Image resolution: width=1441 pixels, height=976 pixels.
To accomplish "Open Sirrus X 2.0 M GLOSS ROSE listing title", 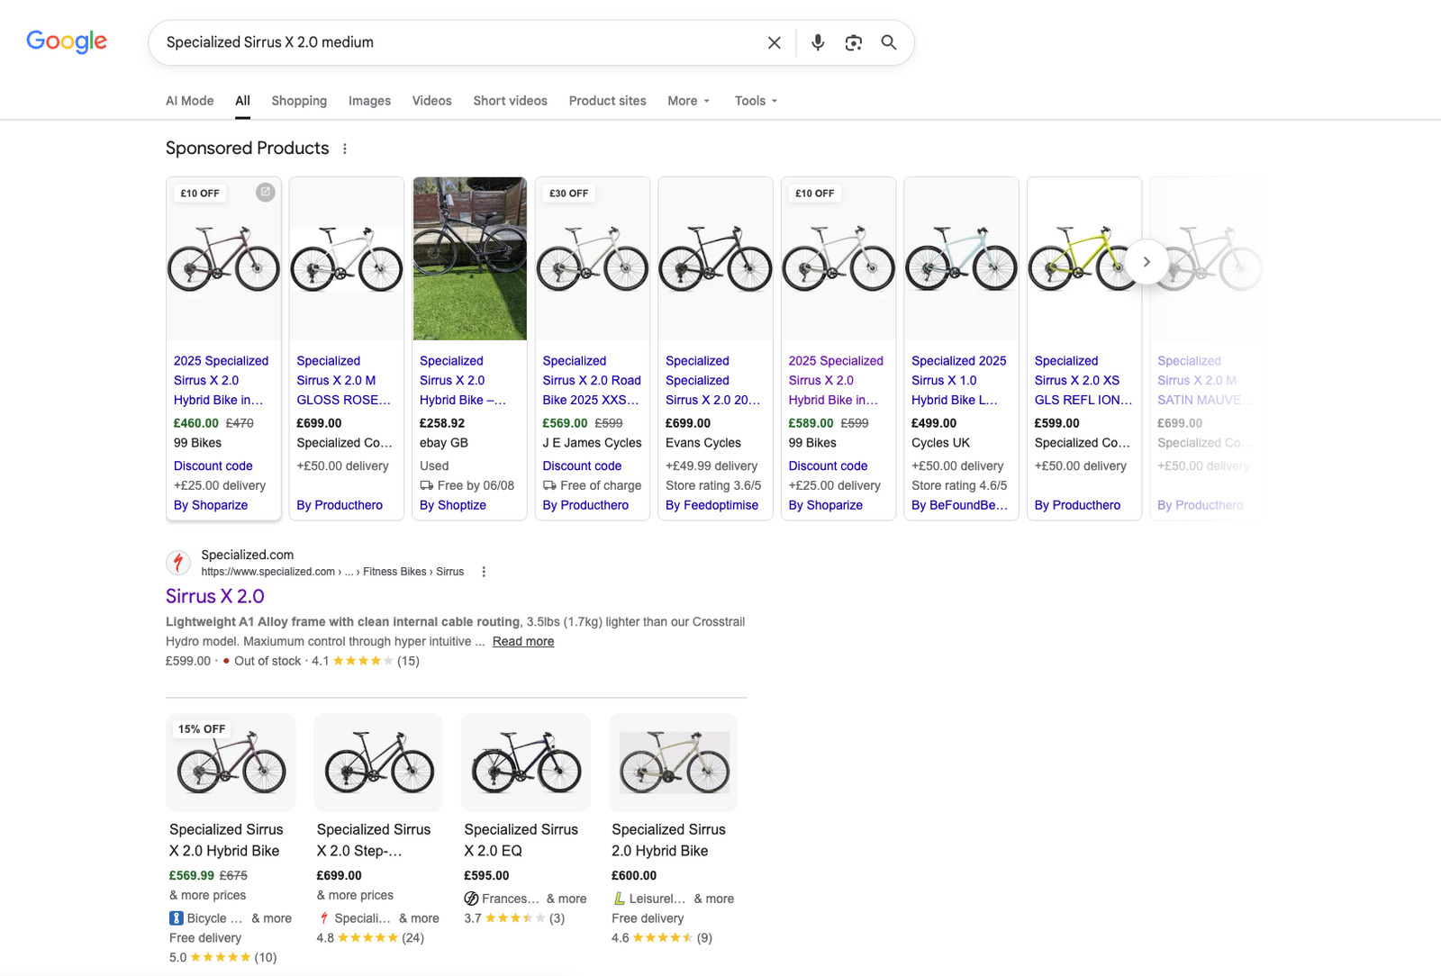I will coord(344,380).
